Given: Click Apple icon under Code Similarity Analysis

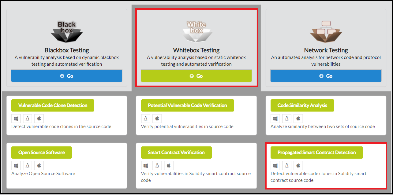Looking at the screenshot, I should coord(298,119).
